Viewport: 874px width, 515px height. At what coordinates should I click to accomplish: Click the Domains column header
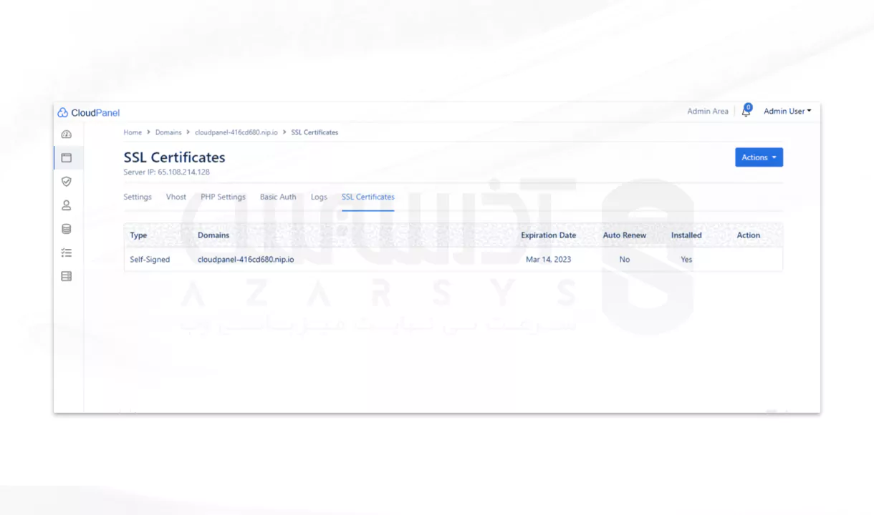pos(213,235)
